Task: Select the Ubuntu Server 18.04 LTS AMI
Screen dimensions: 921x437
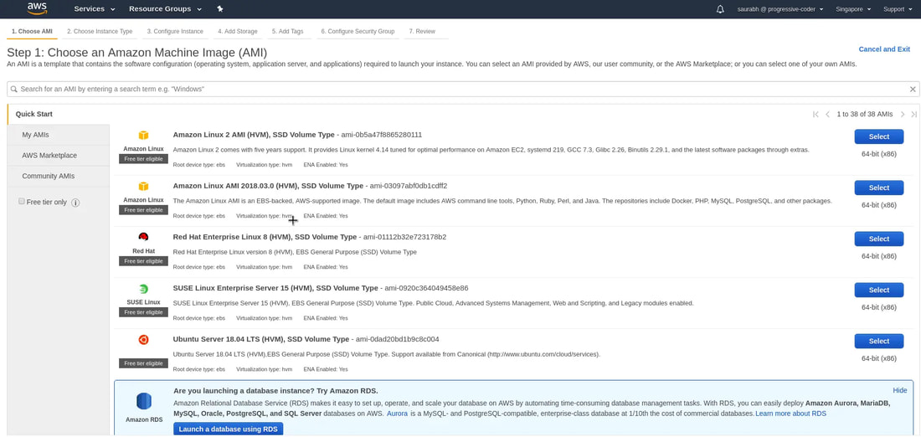Action: (x=878, y=342)
